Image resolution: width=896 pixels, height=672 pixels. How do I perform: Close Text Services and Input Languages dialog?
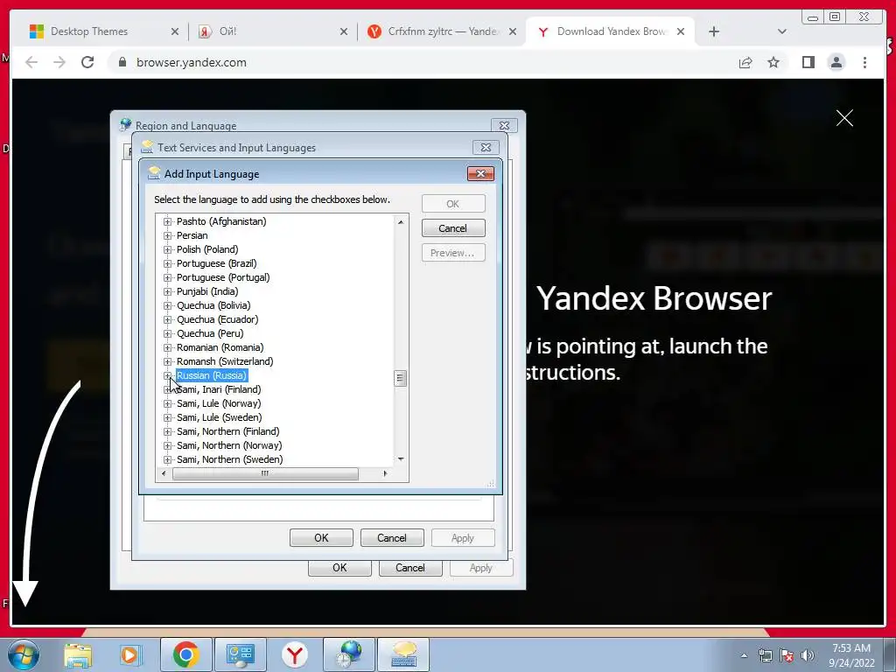(x=486, y=147)
